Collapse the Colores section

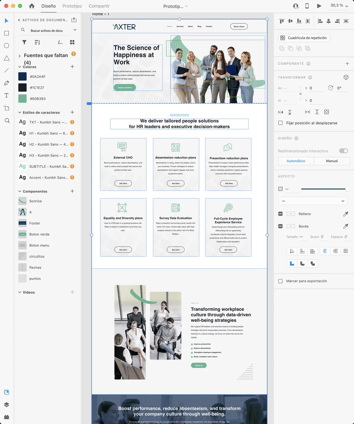(19, 67)
